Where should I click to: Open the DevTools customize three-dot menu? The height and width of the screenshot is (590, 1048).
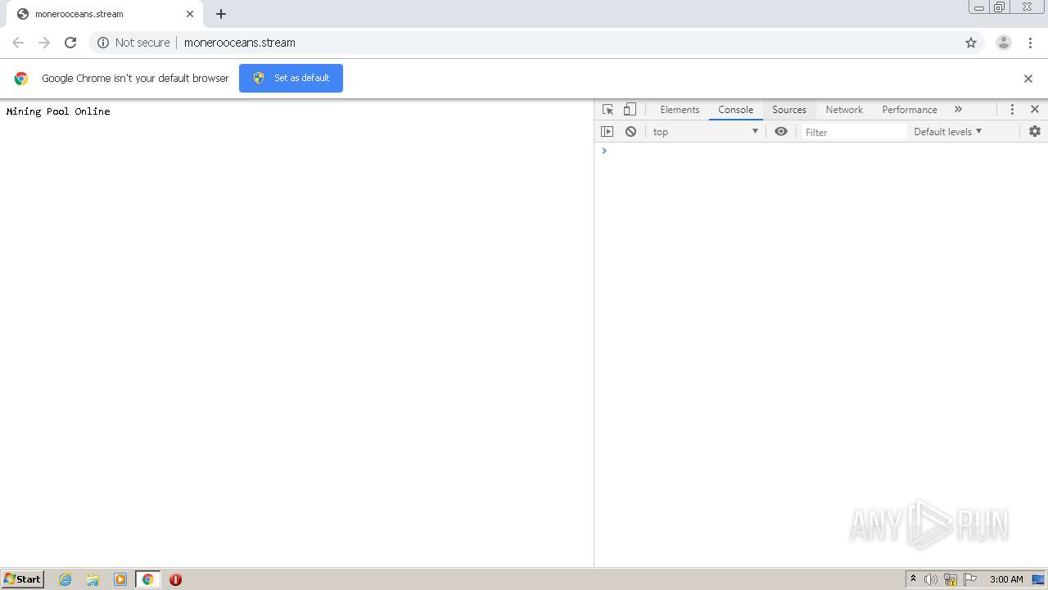(1012, 110)
